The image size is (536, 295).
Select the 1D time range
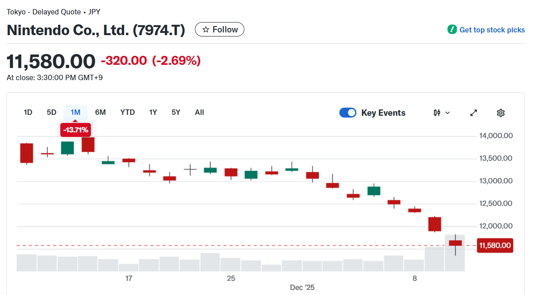pos(28,112)
